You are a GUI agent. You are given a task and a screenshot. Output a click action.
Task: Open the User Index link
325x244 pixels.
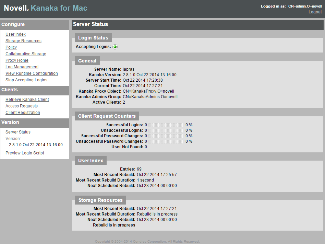pos(15,34)
